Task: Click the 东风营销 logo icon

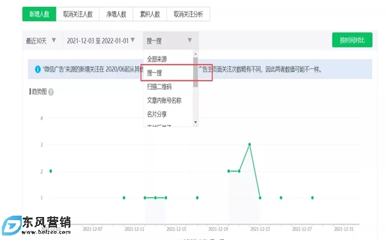Action: click(x=12, y=225)
